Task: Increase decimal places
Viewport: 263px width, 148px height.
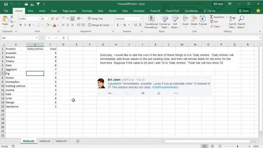Action: [135, 25]
